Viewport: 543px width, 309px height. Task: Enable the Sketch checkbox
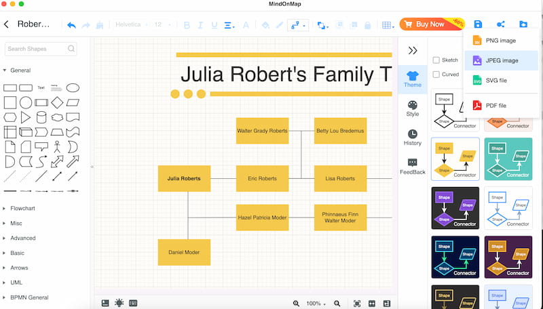(436, 60)
